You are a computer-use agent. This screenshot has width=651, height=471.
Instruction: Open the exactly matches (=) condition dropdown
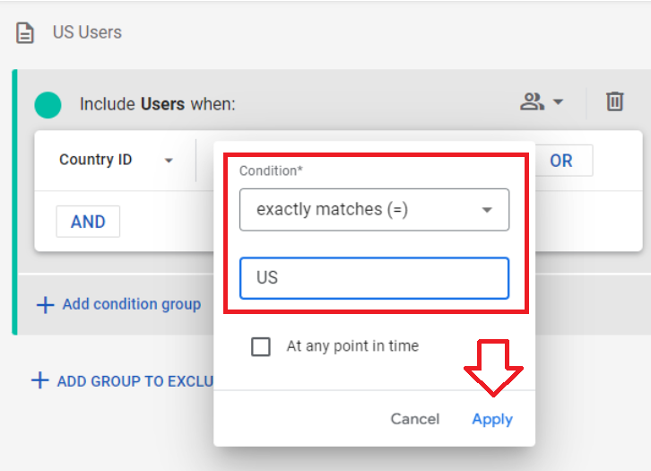(x=374, y=210)
